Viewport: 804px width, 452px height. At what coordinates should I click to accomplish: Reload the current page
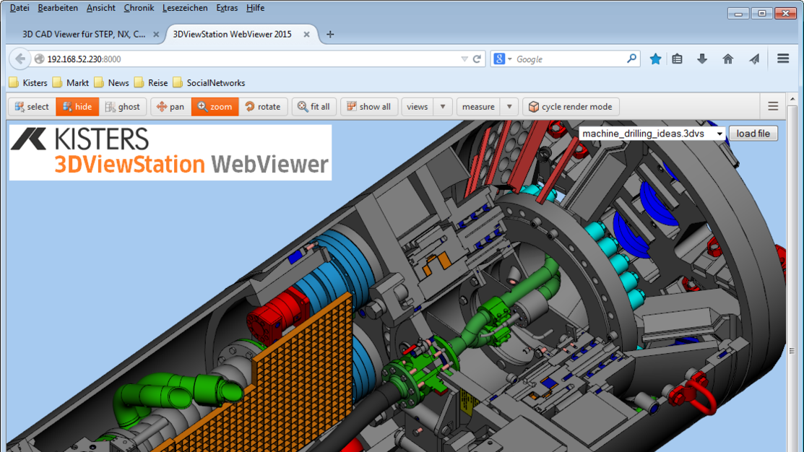click(477, 59)
